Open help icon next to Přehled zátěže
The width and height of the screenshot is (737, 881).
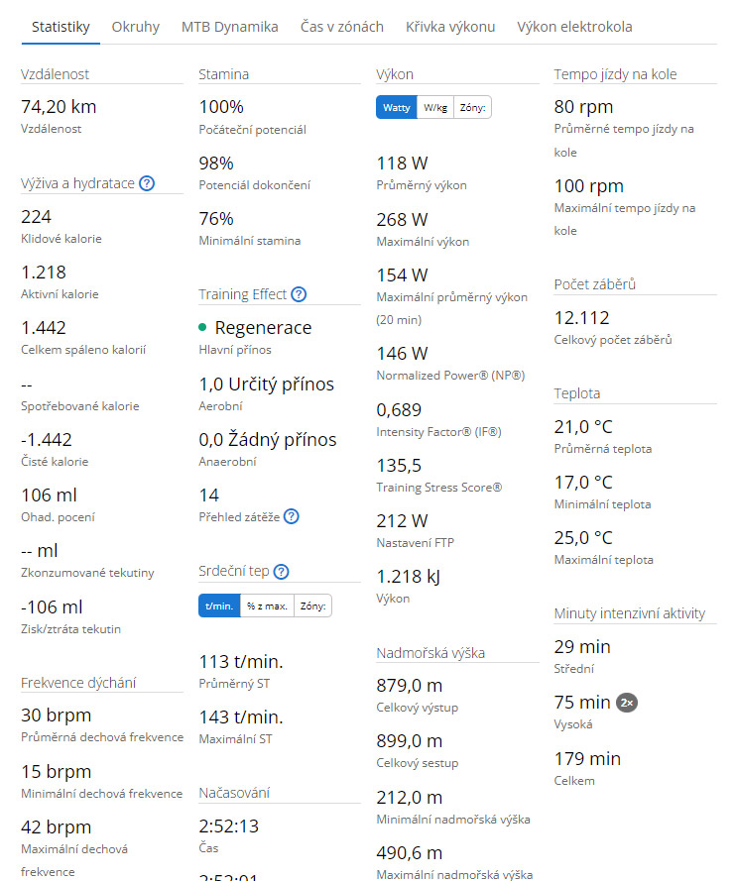291,516
